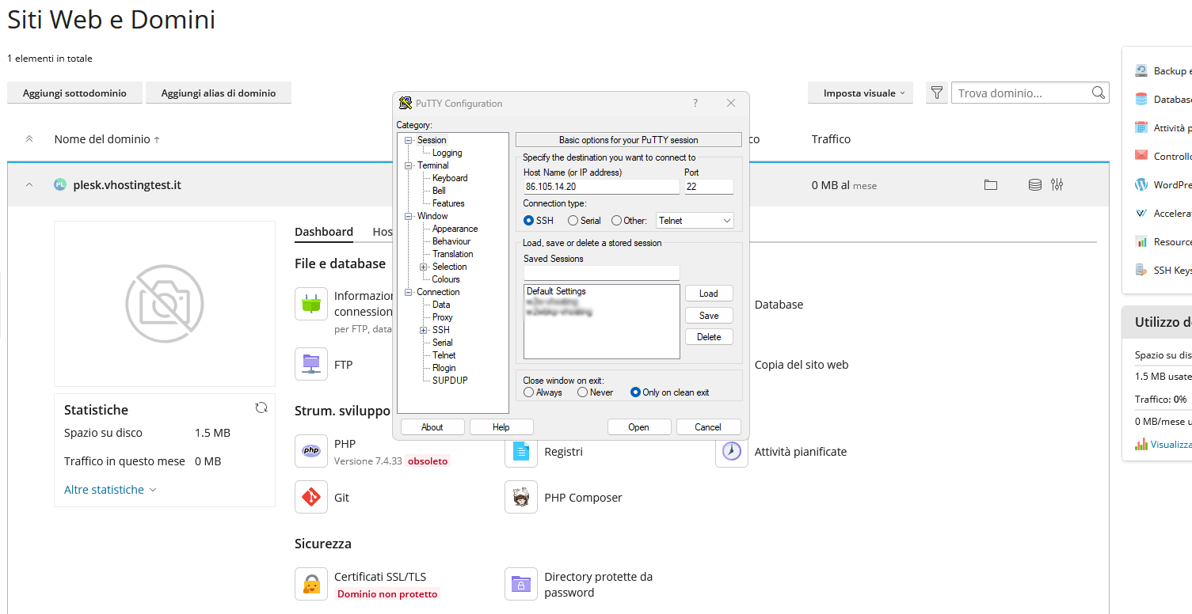The image size is (1192, 614).
Task: Click the domain folder icon in row
Action: tap(991, 184)
